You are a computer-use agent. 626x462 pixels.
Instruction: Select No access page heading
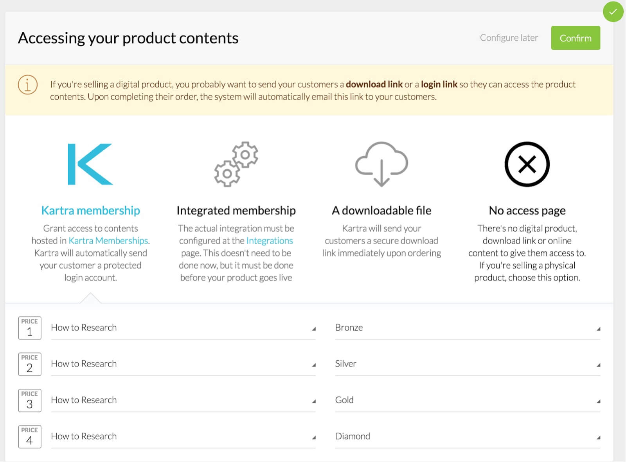tap(527, 210)
